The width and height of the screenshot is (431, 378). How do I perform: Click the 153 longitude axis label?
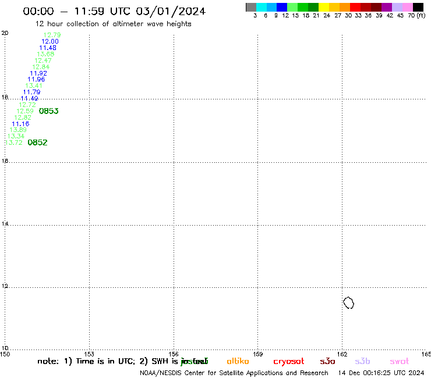(89, 354)
